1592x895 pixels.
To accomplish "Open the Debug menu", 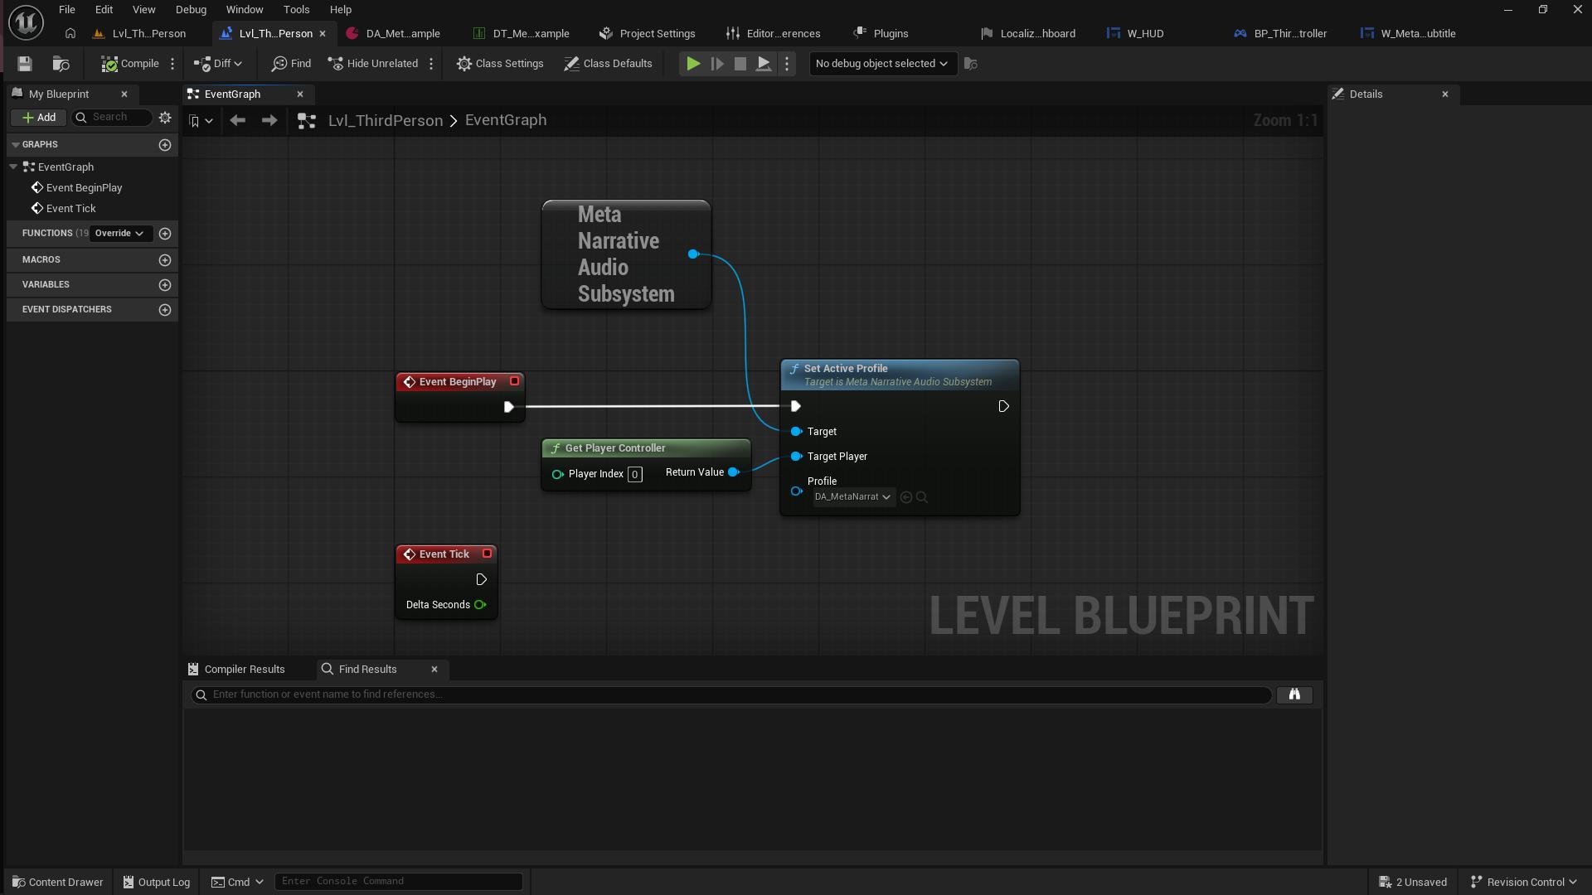I will click(191, 9).
